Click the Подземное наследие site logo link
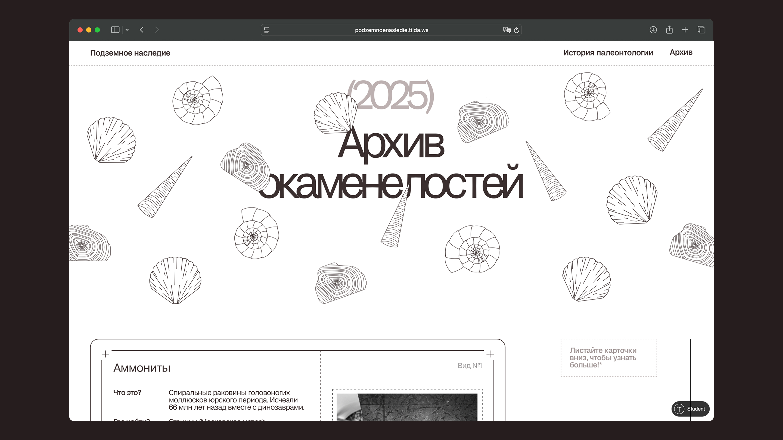The image size is (783, 440). 130,53
